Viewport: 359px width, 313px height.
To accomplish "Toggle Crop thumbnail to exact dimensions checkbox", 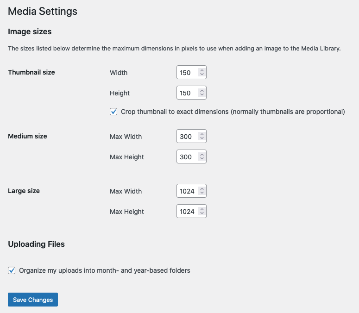I will pyautogui.click(x=113, y=112).
